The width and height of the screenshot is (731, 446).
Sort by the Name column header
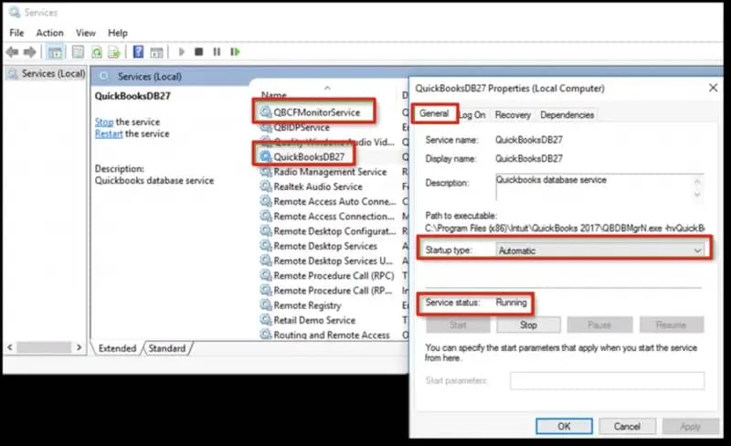pos(274,95)
